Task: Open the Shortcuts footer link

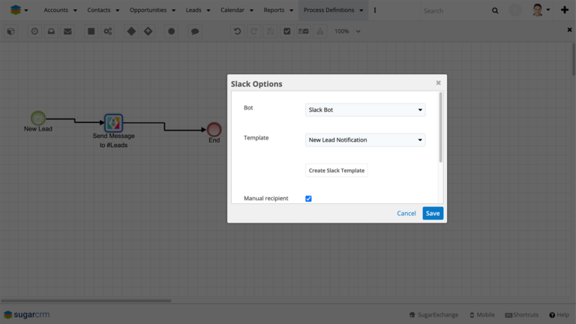Action: click(x=522, y=315)
